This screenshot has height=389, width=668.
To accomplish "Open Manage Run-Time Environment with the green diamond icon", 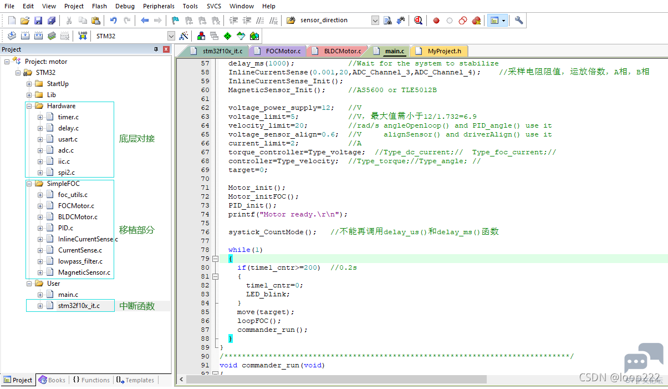I will click(x=227, y=36).
